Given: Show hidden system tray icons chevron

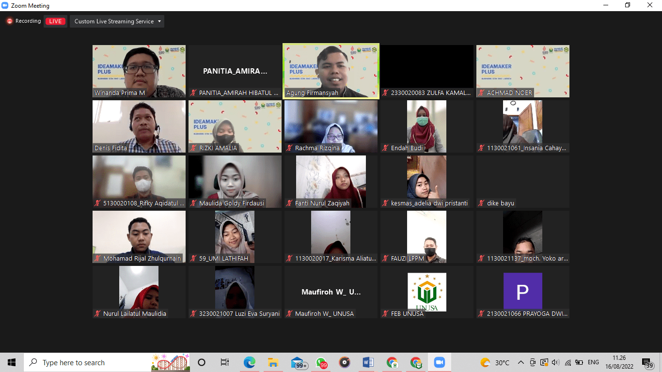Looking at the screenshot, I should point(521,362).
